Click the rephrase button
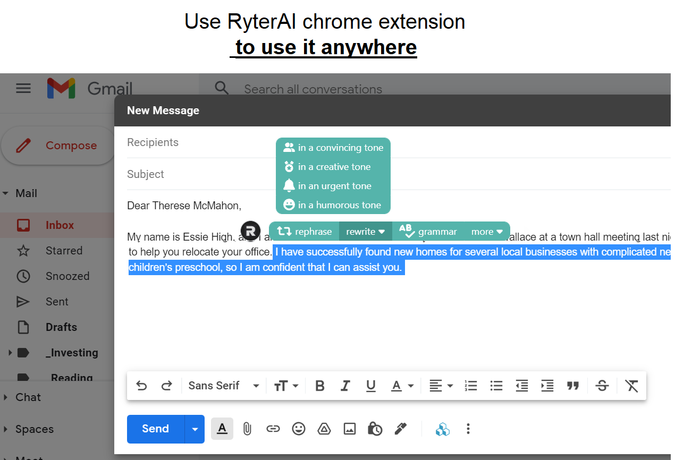 [x=305, y=232]
